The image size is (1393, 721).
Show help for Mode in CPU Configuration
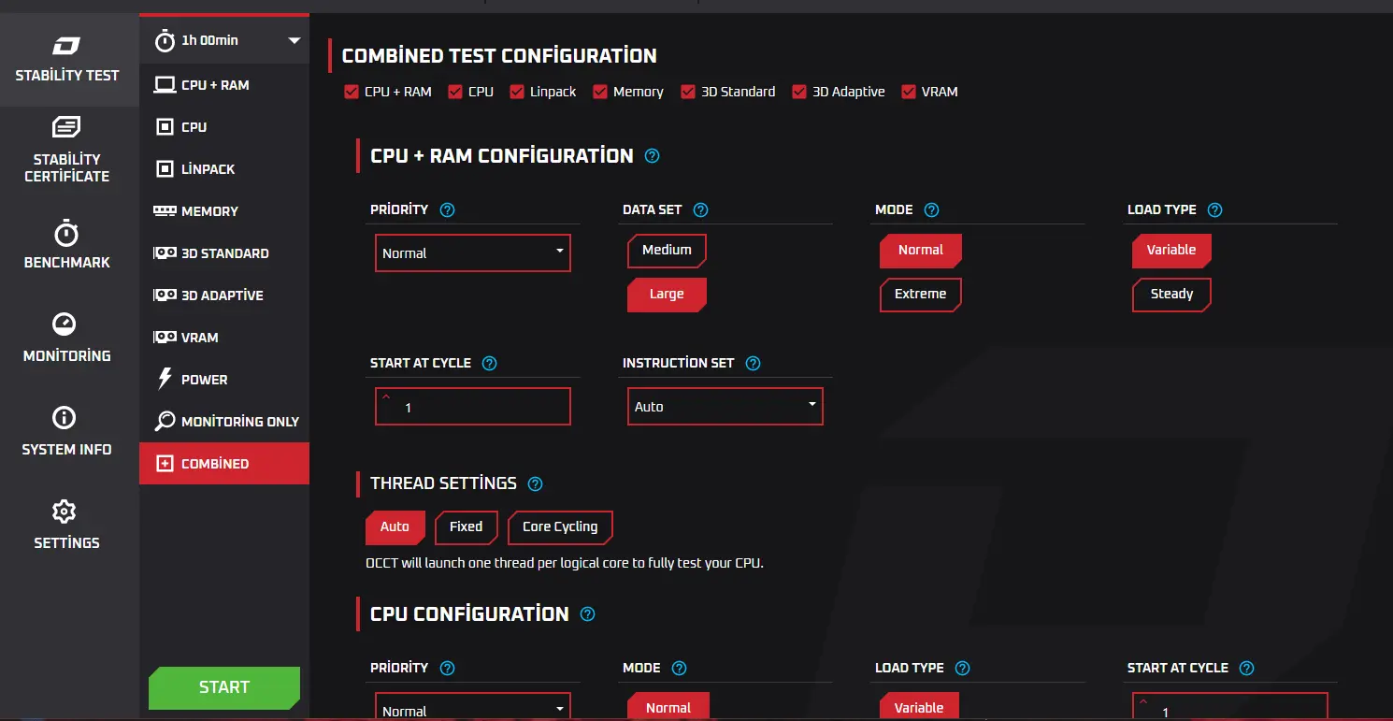coord(679,669)
